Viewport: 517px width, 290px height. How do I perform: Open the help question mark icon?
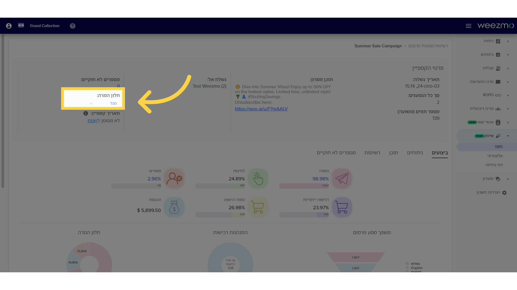click(x=72, y=26)
